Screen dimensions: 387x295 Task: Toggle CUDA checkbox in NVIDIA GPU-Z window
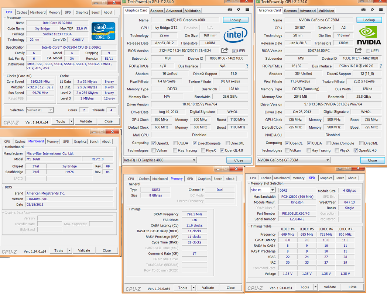pyautogui.click(x=309, y=143)
